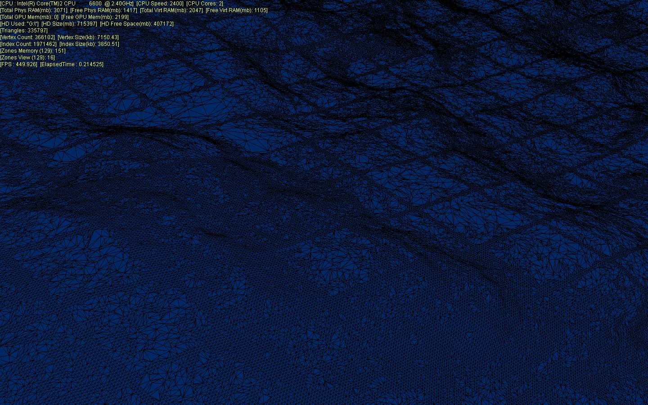
Task: Click the Zones Memory (129) readout
Action: [x=33, y=51]
